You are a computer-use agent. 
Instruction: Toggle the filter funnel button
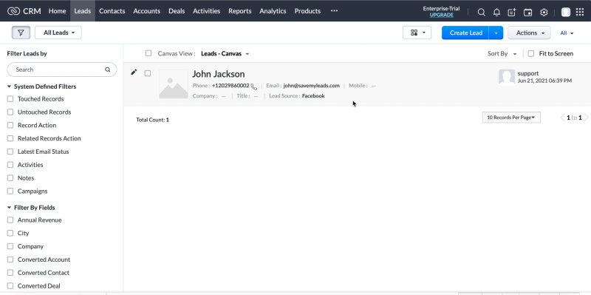tap(21, 33)
